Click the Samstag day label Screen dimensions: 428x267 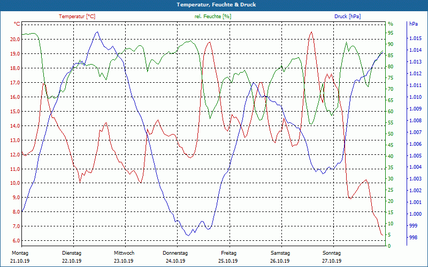tap(280, 253)
